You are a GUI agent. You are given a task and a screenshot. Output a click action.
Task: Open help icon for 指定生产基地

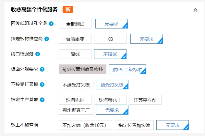click(x=42, y=100)
